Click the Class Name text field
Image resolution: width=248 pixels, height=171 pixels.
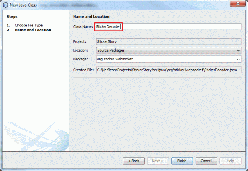[x=168, y=26]
